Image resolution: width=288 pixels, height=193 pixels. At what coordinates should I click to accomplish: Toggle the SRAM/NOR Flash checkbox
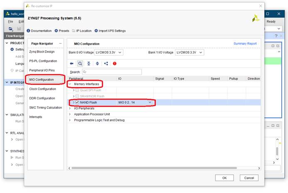coord(77,96)
